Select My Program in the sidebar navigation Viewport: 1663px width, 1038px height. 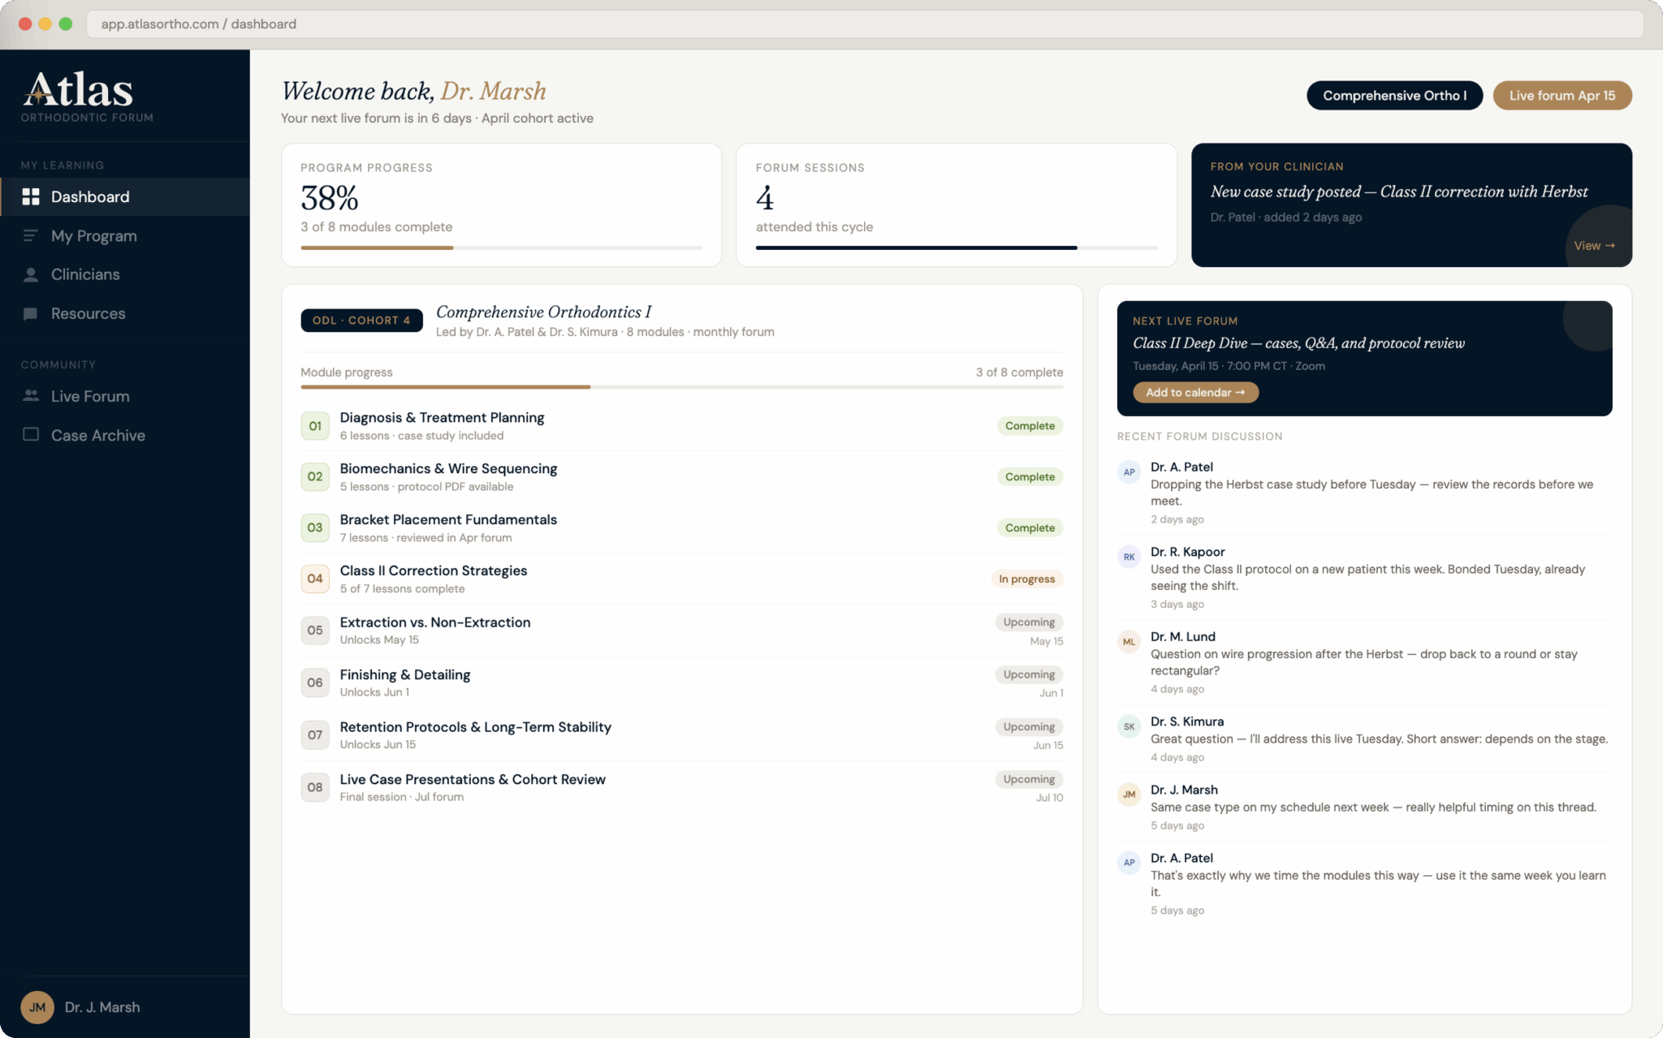(94, 235)
